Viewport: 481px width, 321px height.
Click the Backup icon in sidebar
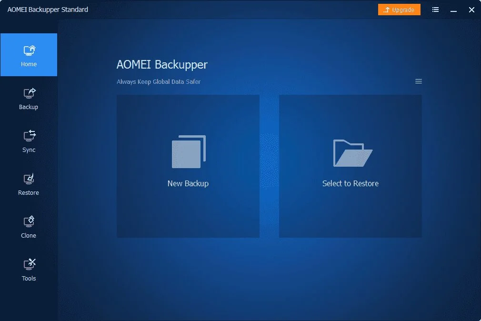[x=29, y=93]
